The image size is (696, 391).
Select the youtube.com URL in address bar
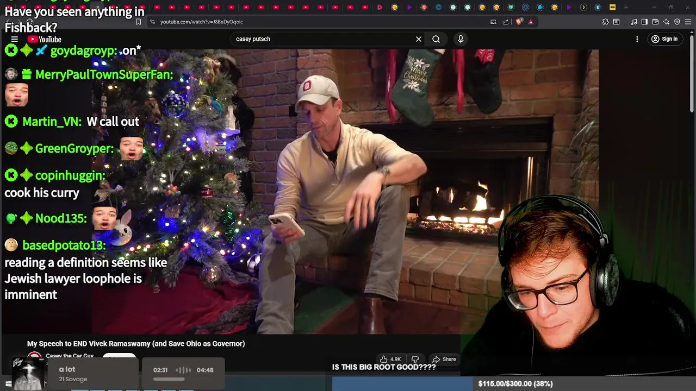click(x=202, y=22)
